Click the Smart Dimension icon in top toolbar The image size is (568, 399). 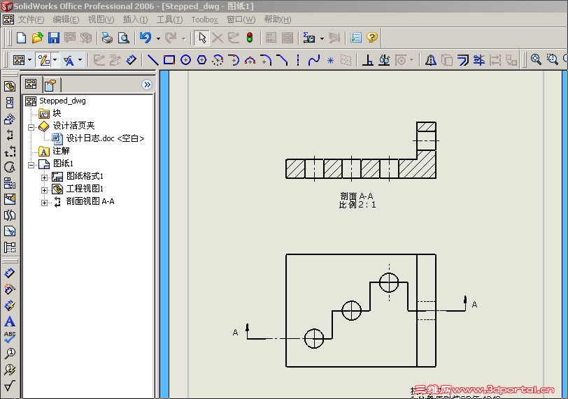click(131, 59)
